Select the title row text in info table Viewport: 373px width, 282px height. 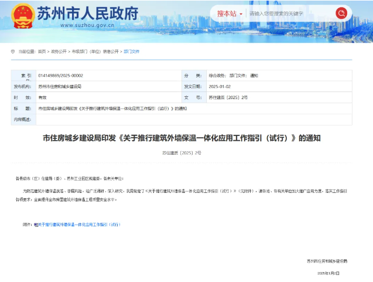tap(112, 108)
